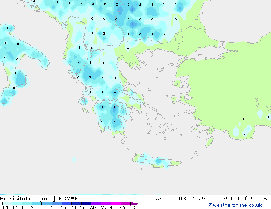The height and width of the screenshot is (209, 271).
Task: Click the '30' legend scale label
Action: (x=93, y=207)
